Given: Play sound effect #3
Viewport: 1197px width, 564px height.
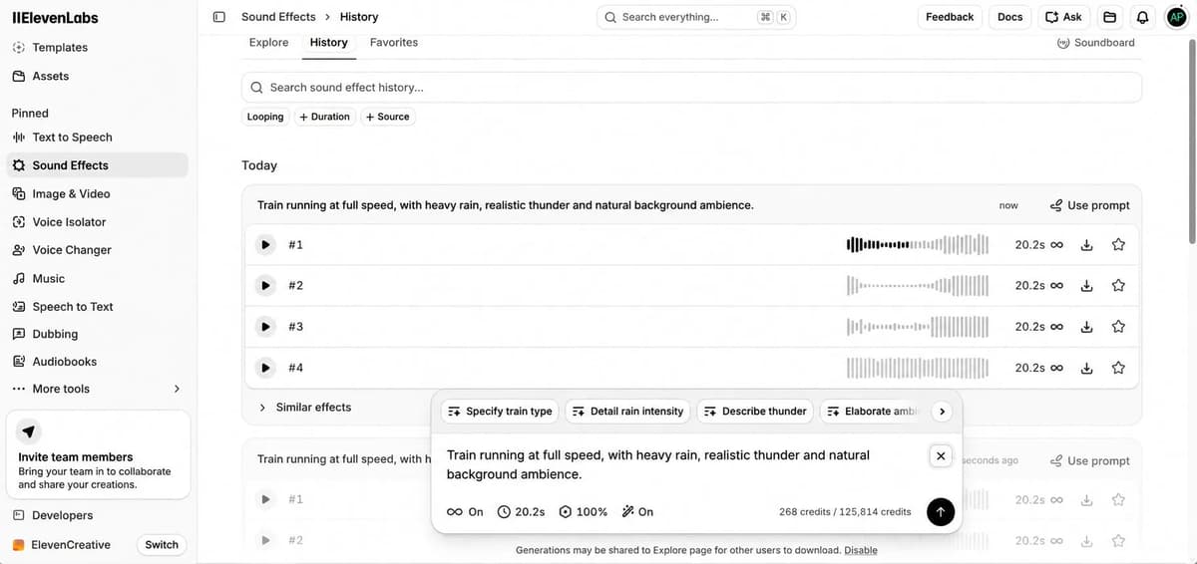Looking at the screenshot, I should (x=265, y=327).
